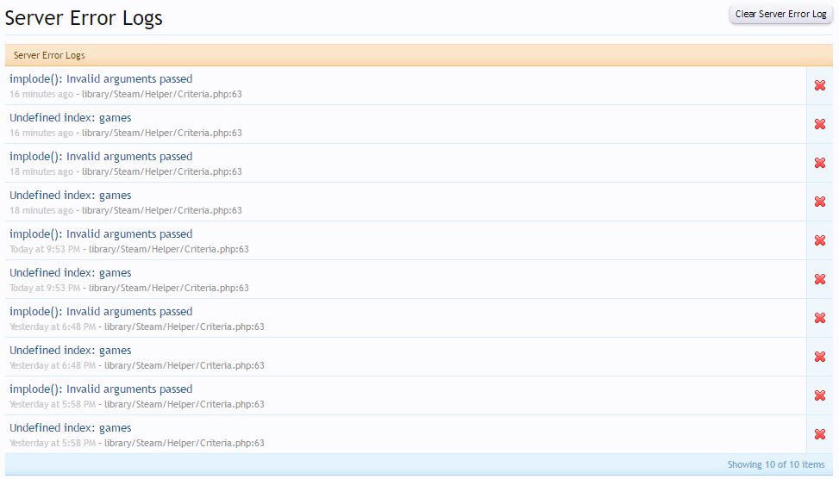View the implode() error from yesterday 6:48 PM

[x=101, y=312]
